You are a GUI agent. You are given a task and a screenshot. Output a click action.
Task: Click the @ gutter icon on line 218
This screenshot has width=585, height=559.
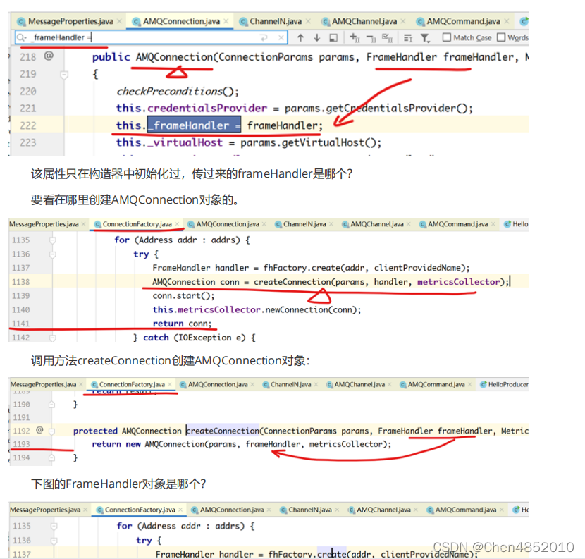(49, 56)
